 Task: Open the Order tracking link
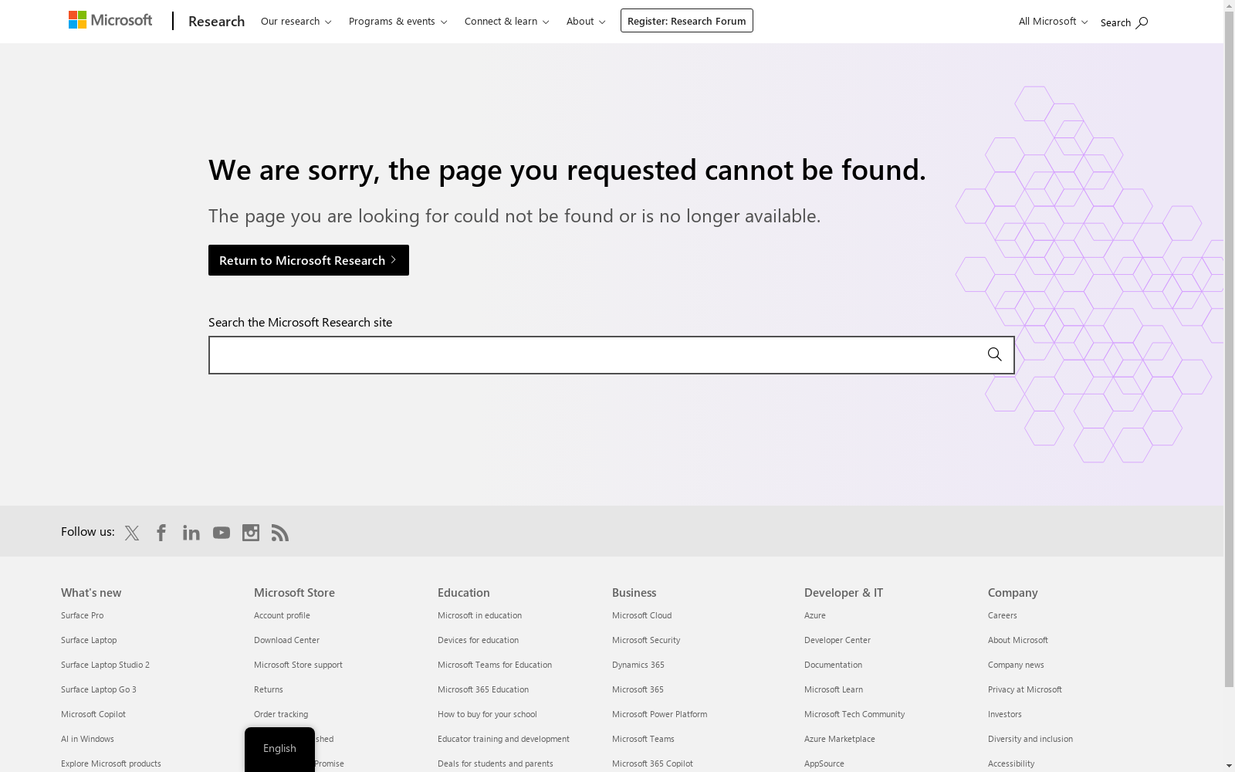pos(281,714)
